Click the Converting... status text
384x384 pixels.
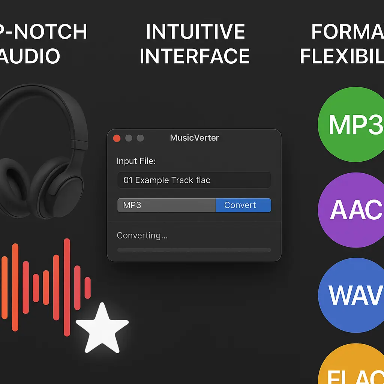click(142, 235)
